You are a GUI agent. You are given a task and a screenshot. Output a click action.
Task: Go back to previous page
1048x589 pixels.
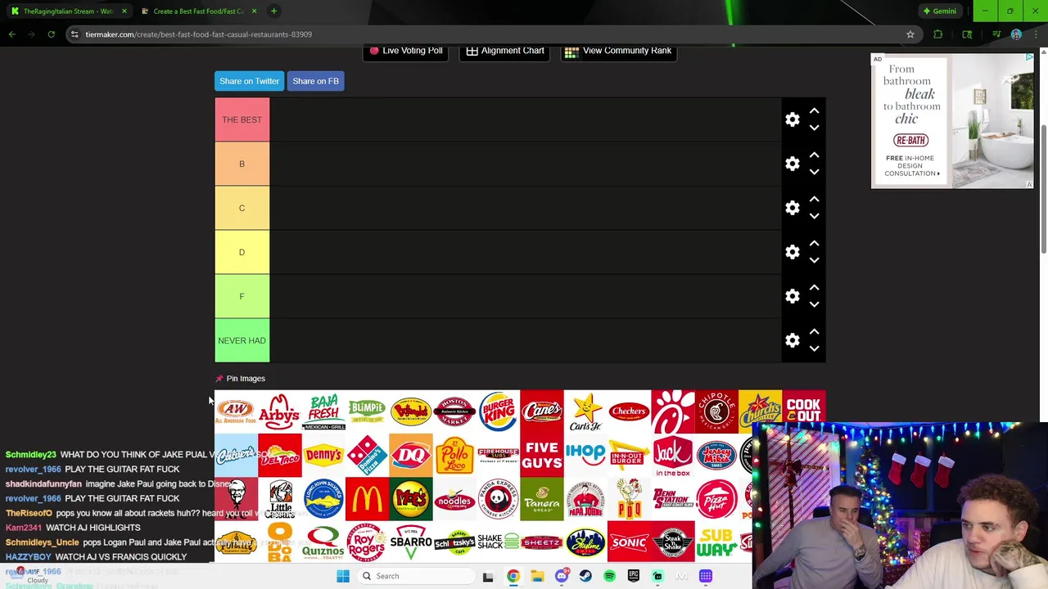(x=11, y=34)
